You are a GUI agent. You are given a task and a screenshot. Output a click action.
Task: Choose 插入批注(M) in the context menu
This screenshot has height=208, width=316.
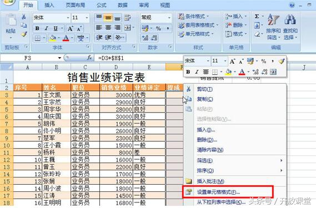tap(235, 181)
